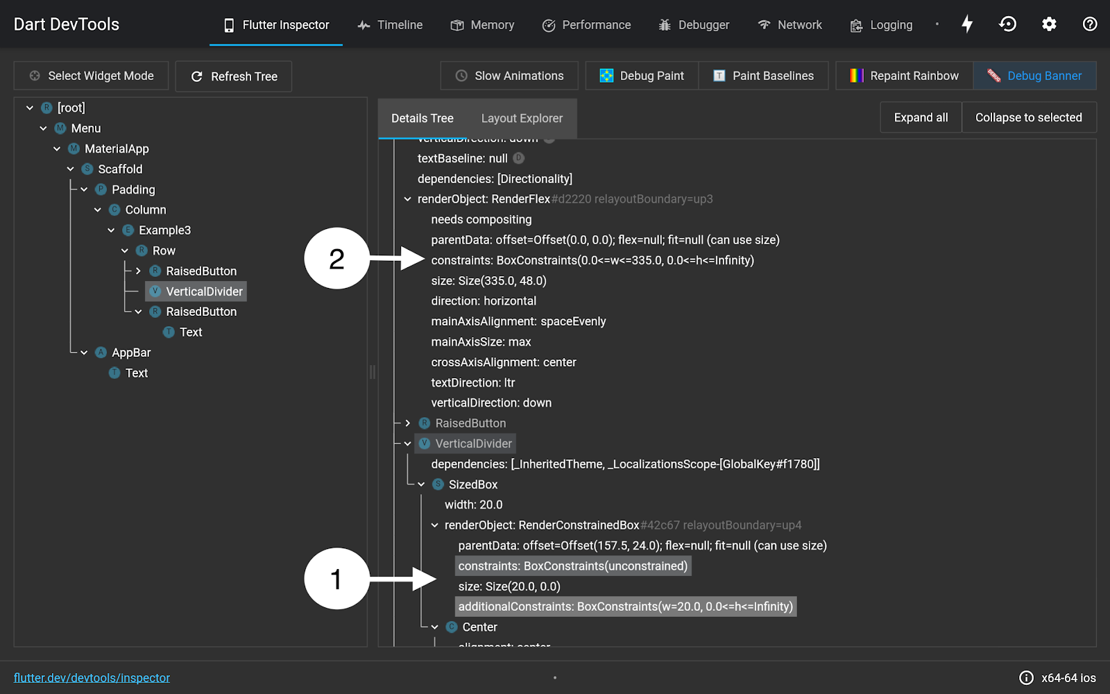Open the Performance tab

tap(586, 25)
